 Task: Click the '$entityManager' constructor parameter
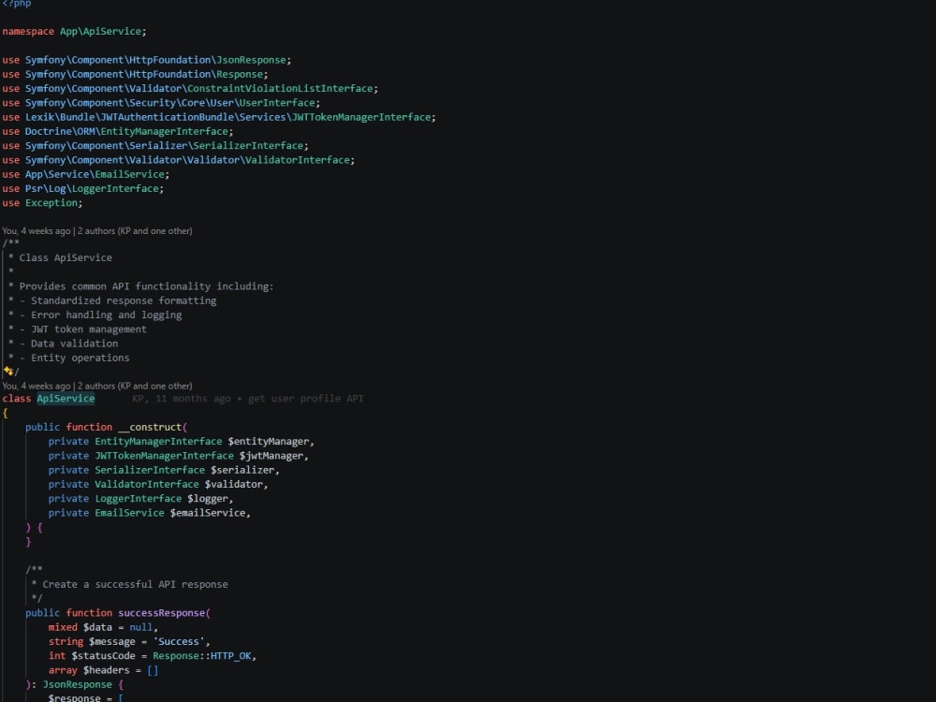tap(268, 442)
